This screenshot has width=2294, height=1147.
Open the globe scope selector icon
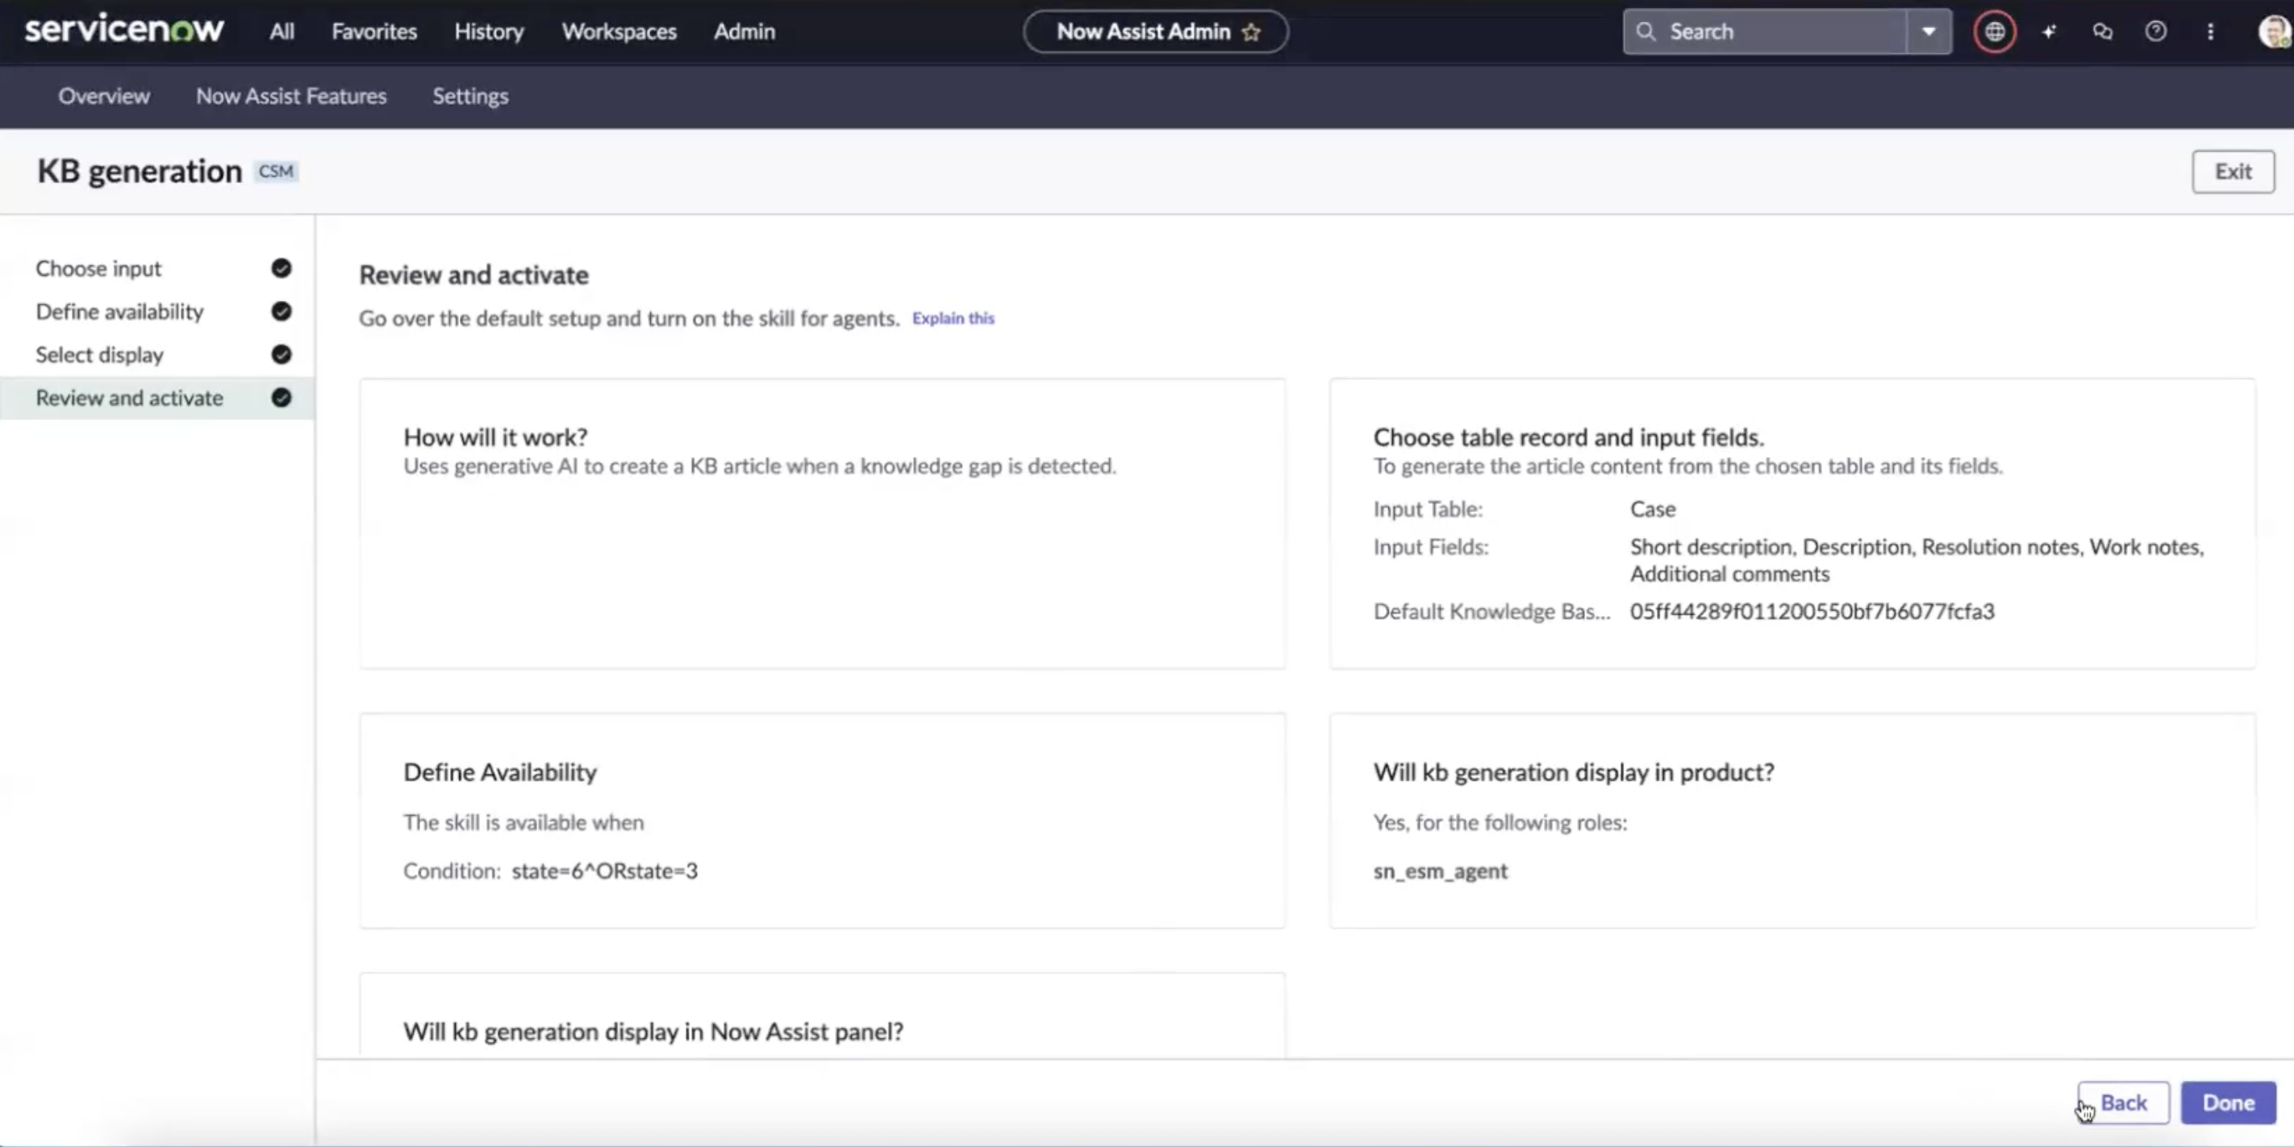[1994, 32]
